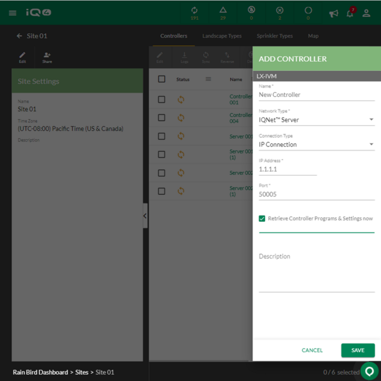Click the IP Address input field
The width and height of the screenshot is (381, 381).
288,169
